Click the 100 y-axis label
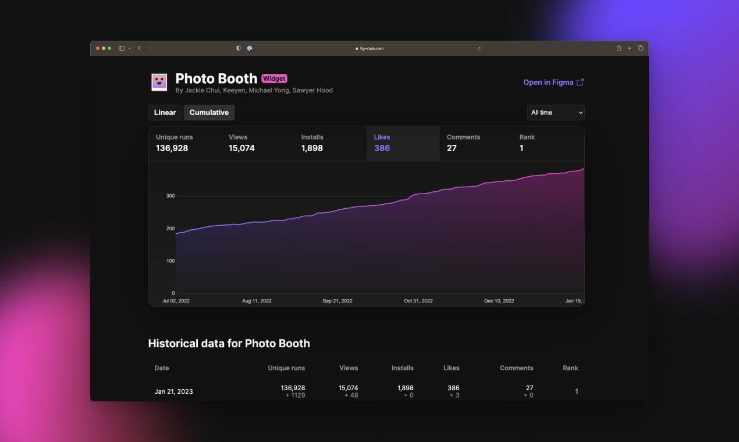 click(170, 261)
